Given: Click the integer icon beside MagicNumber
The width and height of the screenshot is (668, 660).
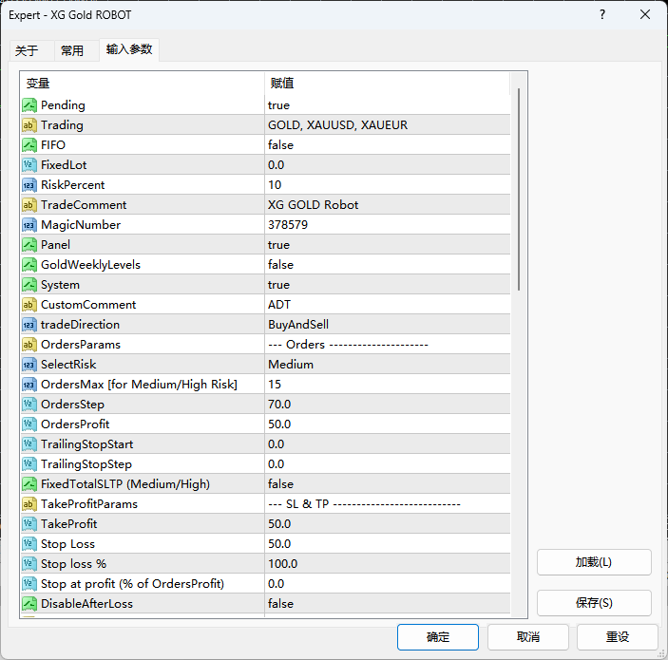Looking at the screenshot, I should click(x=29, y=225).
